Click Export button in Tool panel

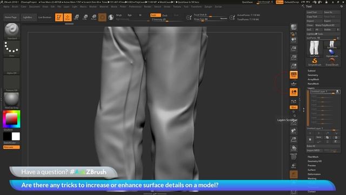(331, 21)
